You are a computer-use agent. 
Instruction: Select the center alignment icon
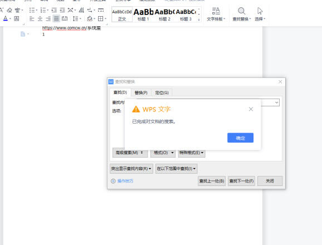(x=40, y=19)
